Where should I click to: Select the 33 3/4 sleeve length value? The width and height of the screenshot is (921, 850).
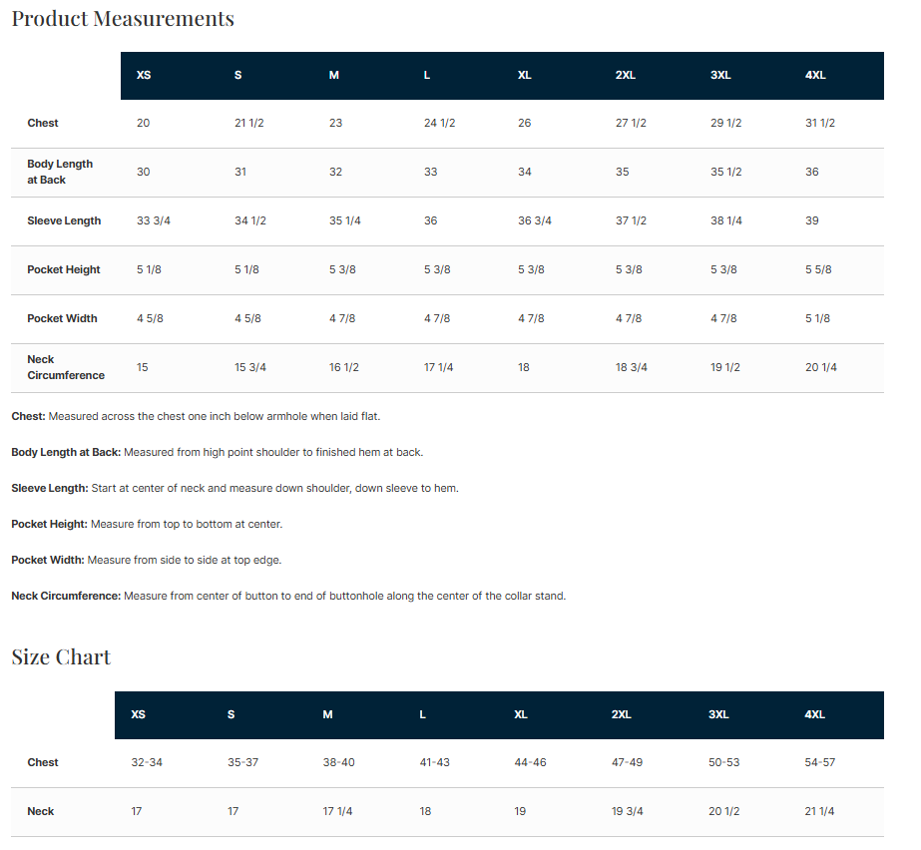tap(154, 221)
